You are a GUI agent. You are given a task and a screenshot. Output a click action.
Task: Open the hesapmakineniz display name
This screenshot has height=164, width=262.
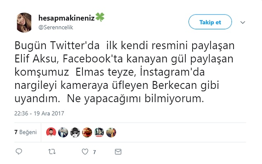point(66,18)
